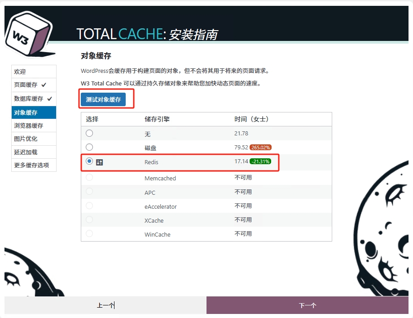Screen dimensions: 413x318
Task: Click the 265.02% red badge
Action: coord(260,148)
